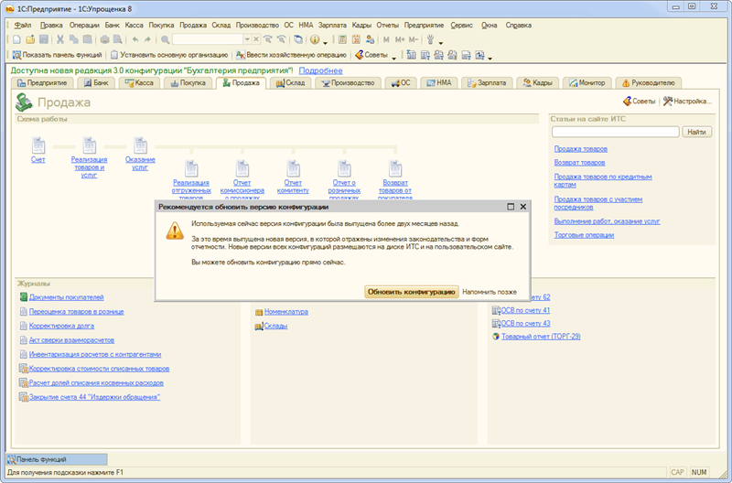Switch to the 'Склад' tab
This screenshot has height=483, width=732.
click(289, 82)
